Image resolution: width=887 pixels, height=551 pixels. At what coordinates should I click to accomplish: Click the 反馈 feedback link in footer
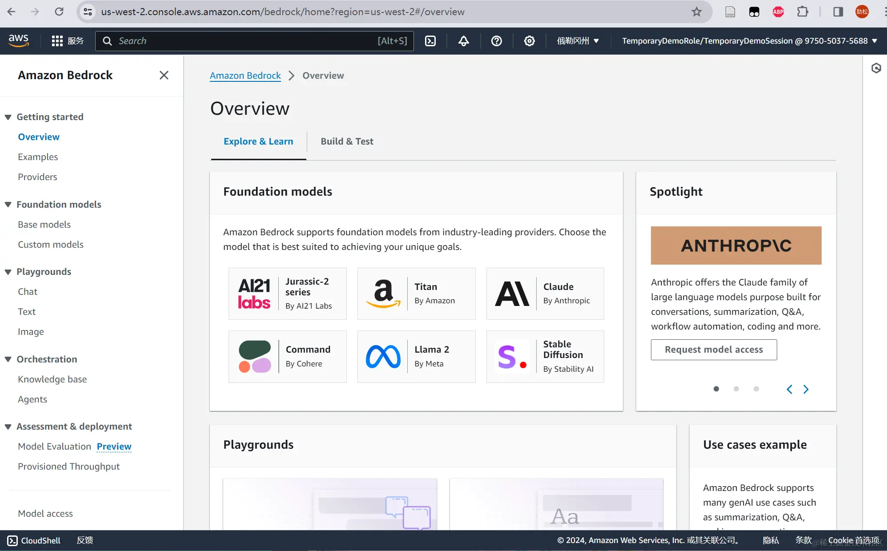(x=85, y=540)
